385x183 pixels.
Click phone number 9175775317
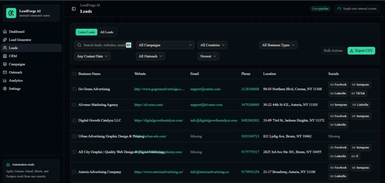pos(250,152)
